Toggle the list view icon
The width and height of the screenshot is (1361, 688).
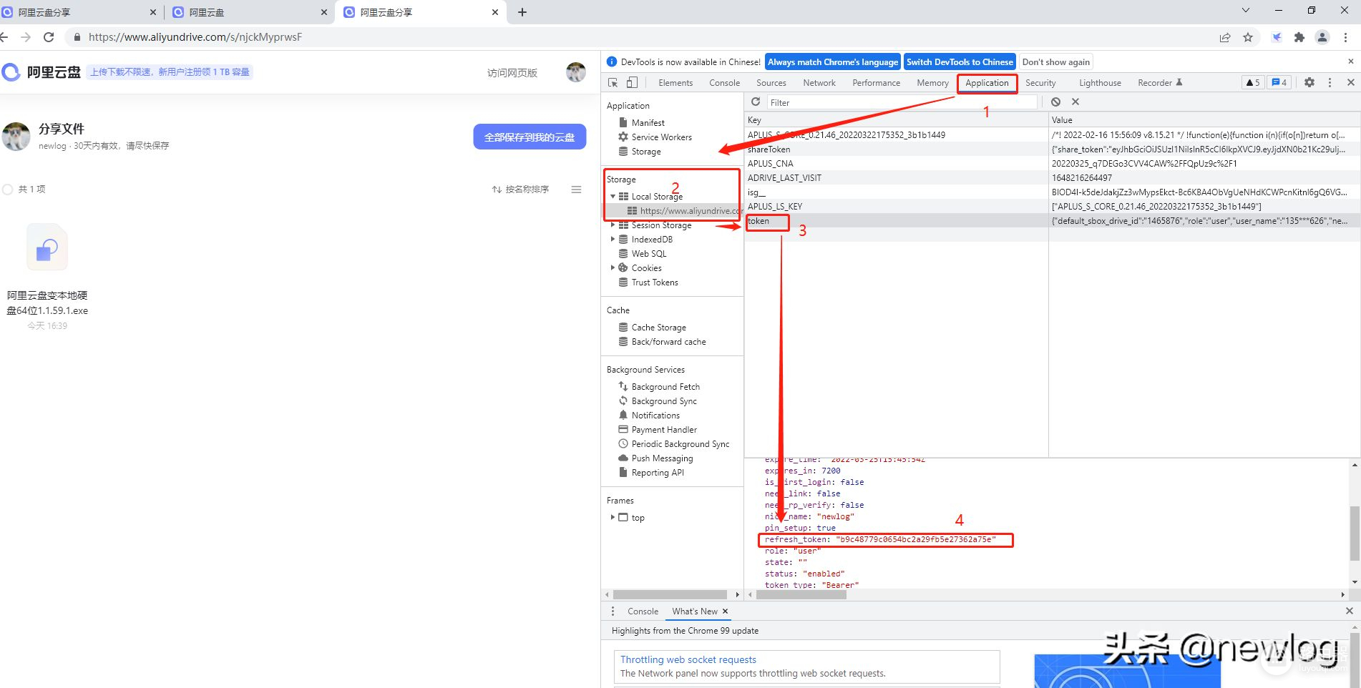(x=576, y=190)
